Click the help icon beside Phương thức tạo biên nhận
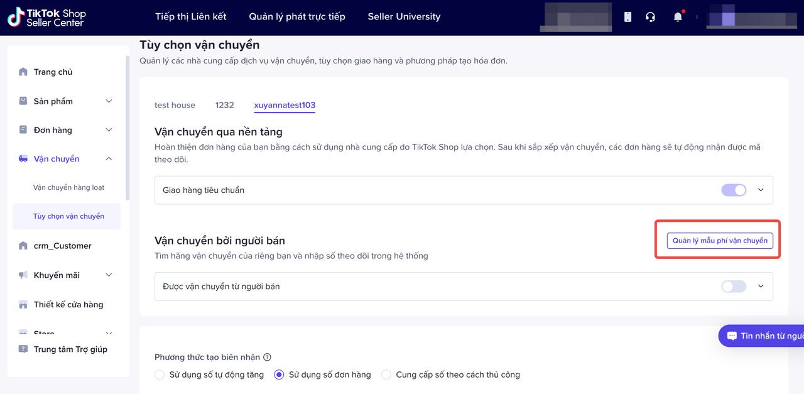804x394 pixels. click(267, 358)
